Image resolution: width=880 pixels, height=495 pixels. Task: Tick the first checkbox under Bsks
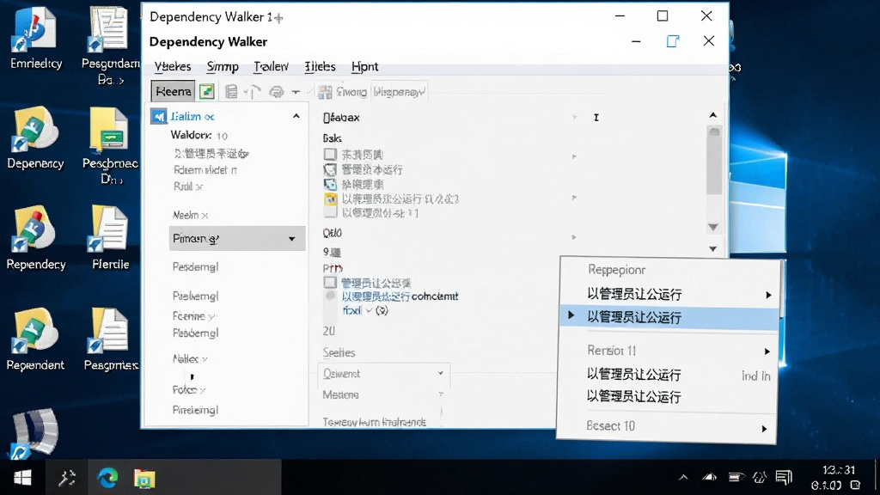pos(330,155)
